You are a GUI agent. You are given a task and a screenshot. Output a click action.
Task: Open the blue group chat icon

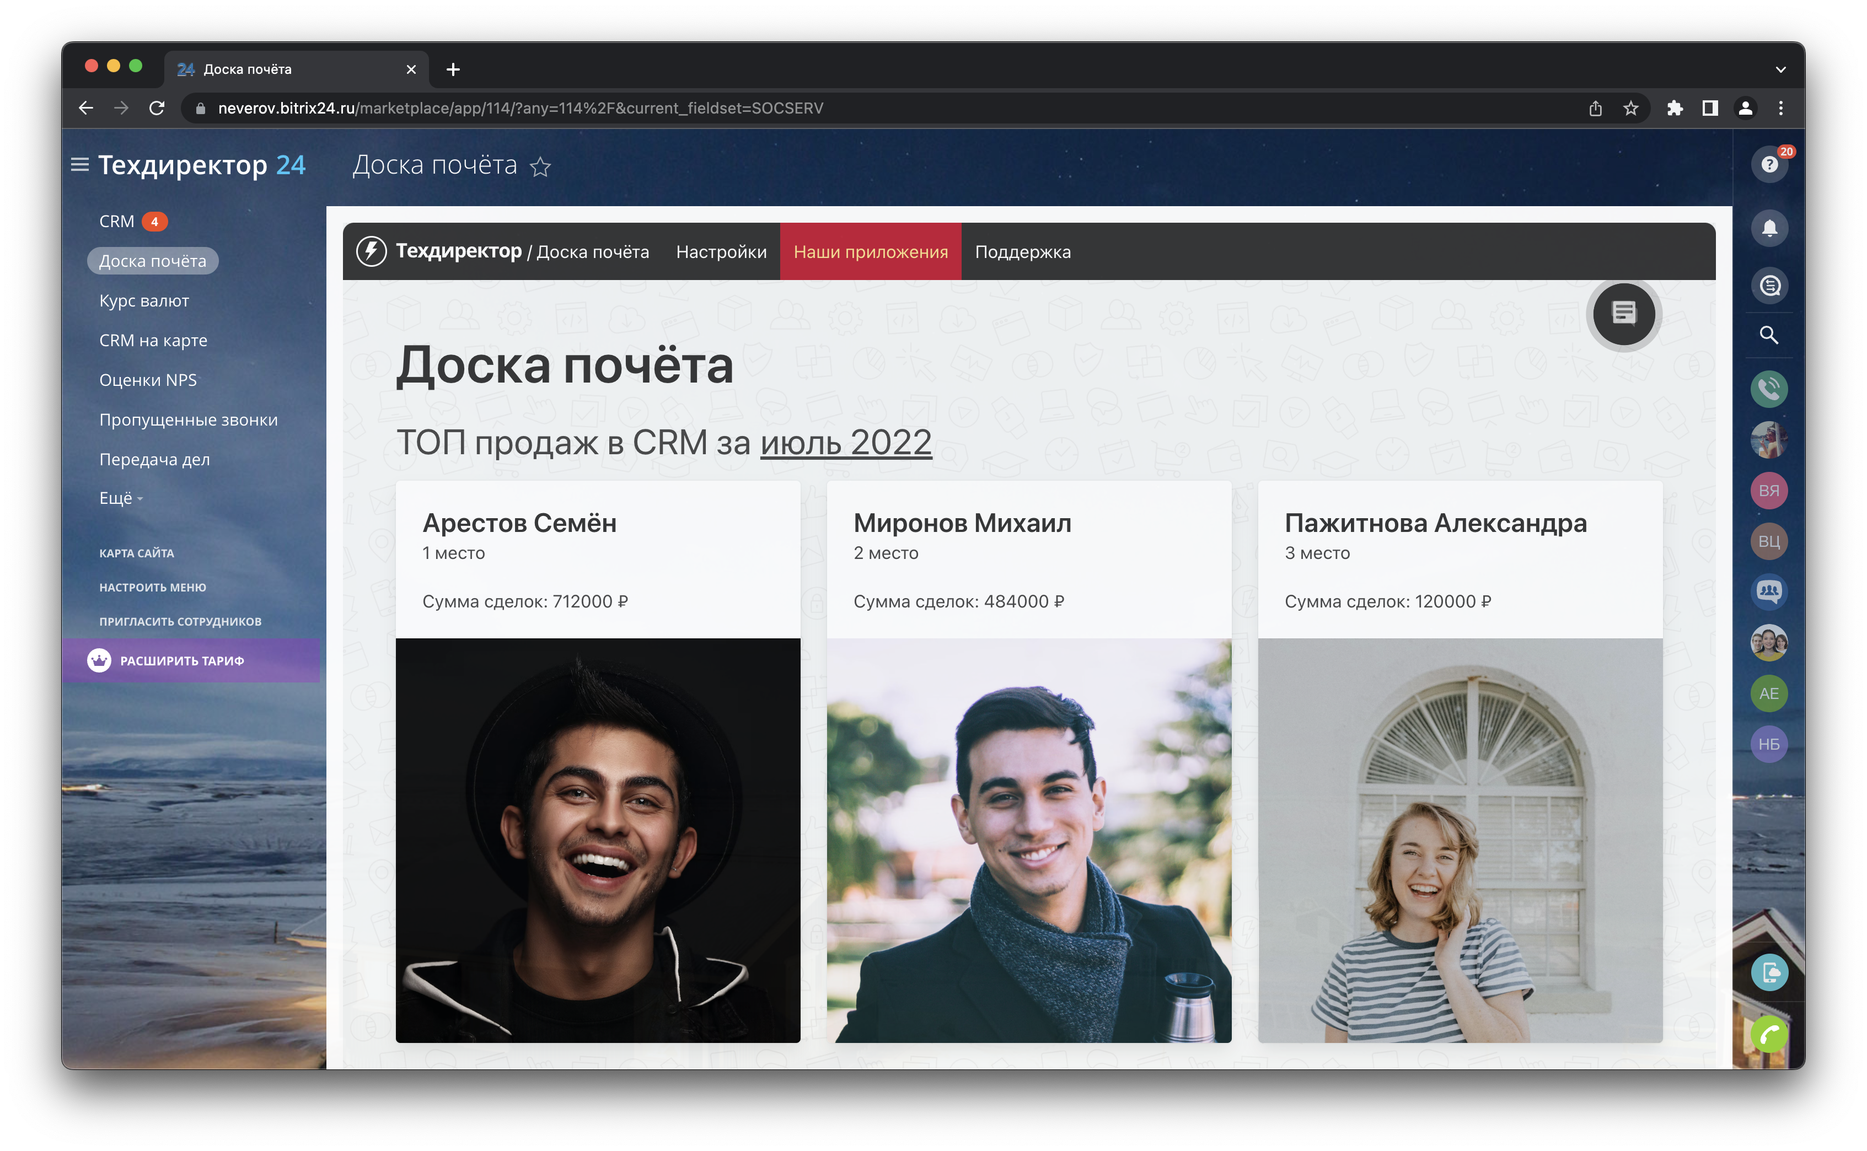pyautogui.click(x=1769, y=591)
